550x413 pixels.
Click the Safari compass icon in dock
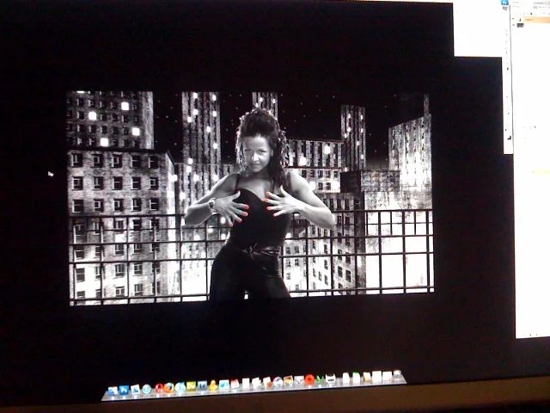[146, 389]
